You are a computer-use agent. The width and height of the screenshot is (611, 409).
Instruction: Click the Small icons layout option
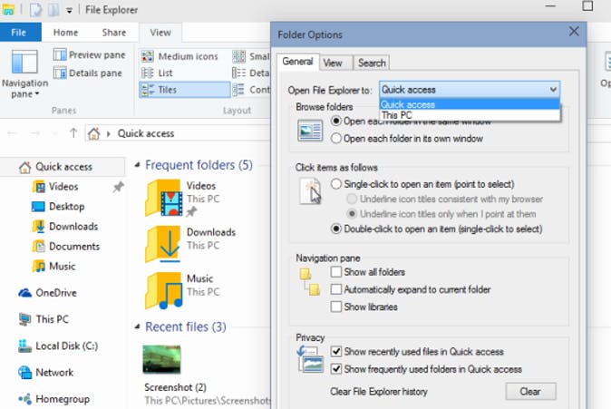tap(251, 56)
